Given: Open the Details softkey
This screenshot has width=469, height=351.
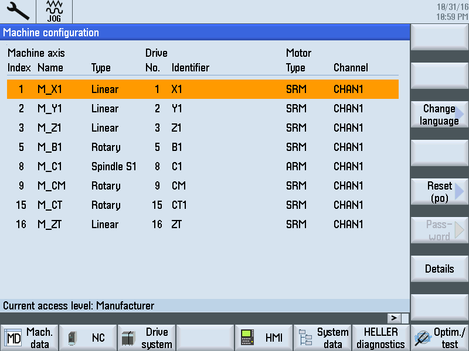Looking at the screenshot, I should click(x=439, y=269).
